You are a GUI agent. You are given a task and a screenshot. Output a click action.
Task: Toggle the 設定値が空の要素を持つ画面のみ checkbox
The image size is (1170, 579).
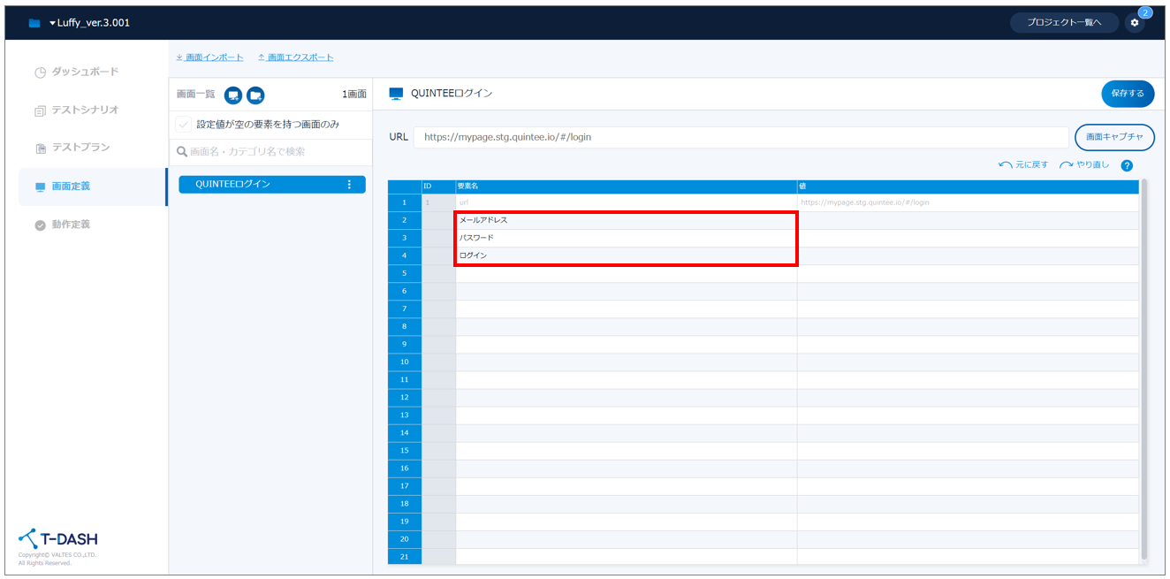[x=183, y=125]
